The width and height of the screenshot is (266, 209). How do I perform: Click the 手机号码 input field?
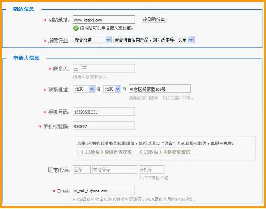pyautogui.click(x=104, y=112)
